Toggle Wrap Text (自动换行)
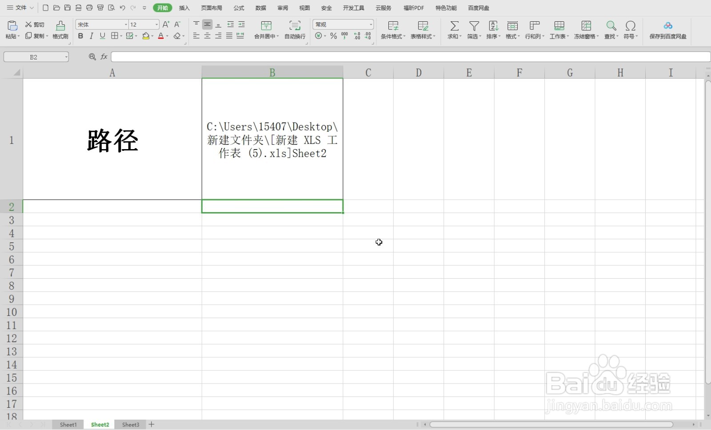 [295, 30]
